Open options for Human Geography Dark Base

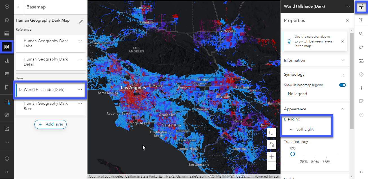(x=80, y=103)
